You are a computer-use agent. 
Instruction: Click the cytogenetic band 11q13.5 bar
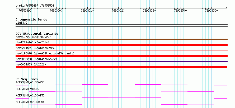121,25
